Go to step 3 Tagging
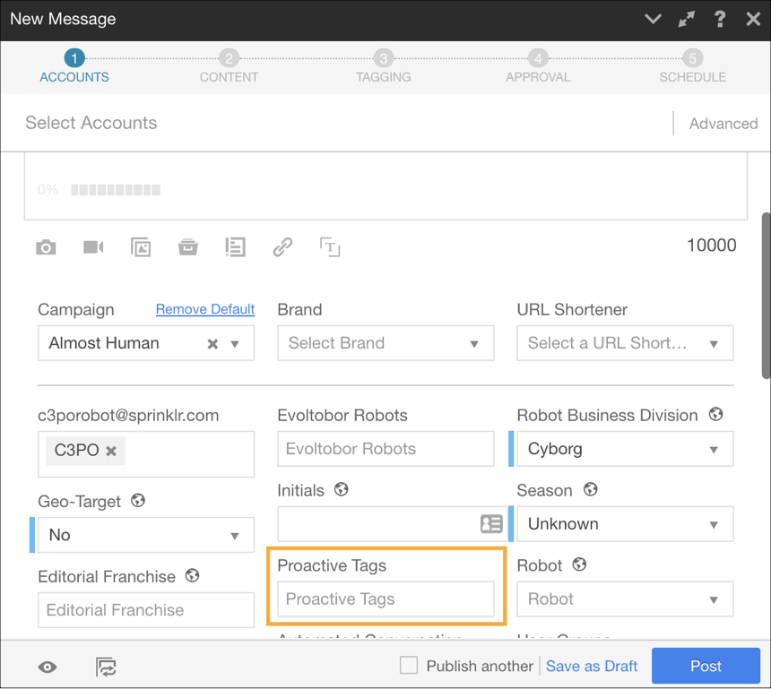 [x=384, y=66]
